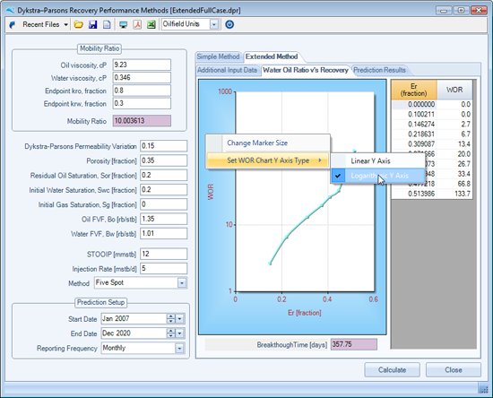Click the End Date spinner arrows
The width and height of the screenshot is (493, 398).
[x=170, y=333]
